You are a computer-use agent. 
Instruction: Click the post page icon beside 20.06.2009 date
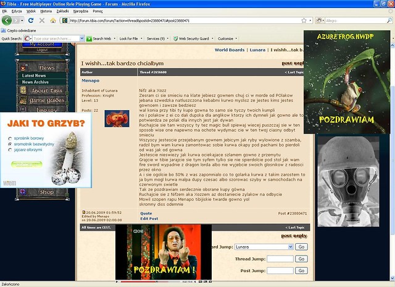[84, 212]
